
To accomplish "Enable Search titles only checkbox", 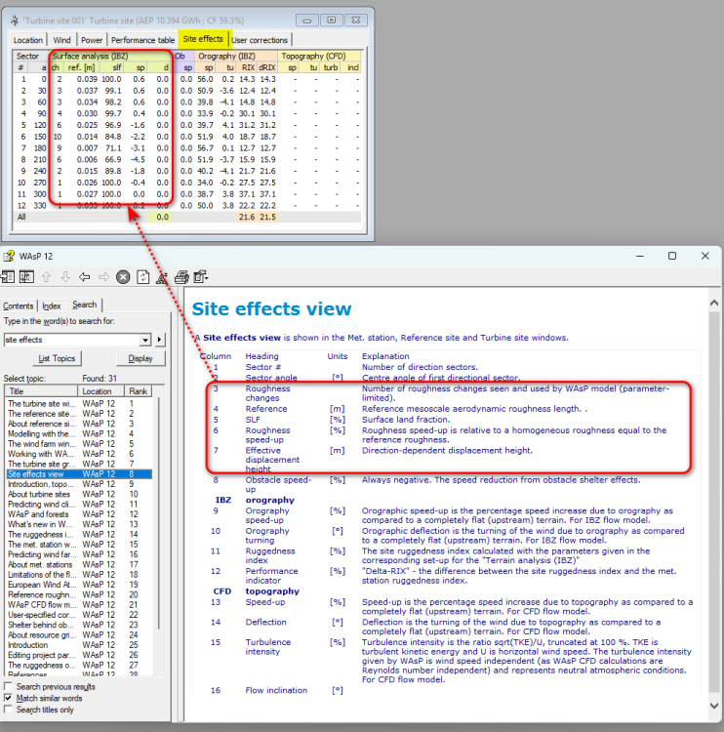I will coord(9,710).
